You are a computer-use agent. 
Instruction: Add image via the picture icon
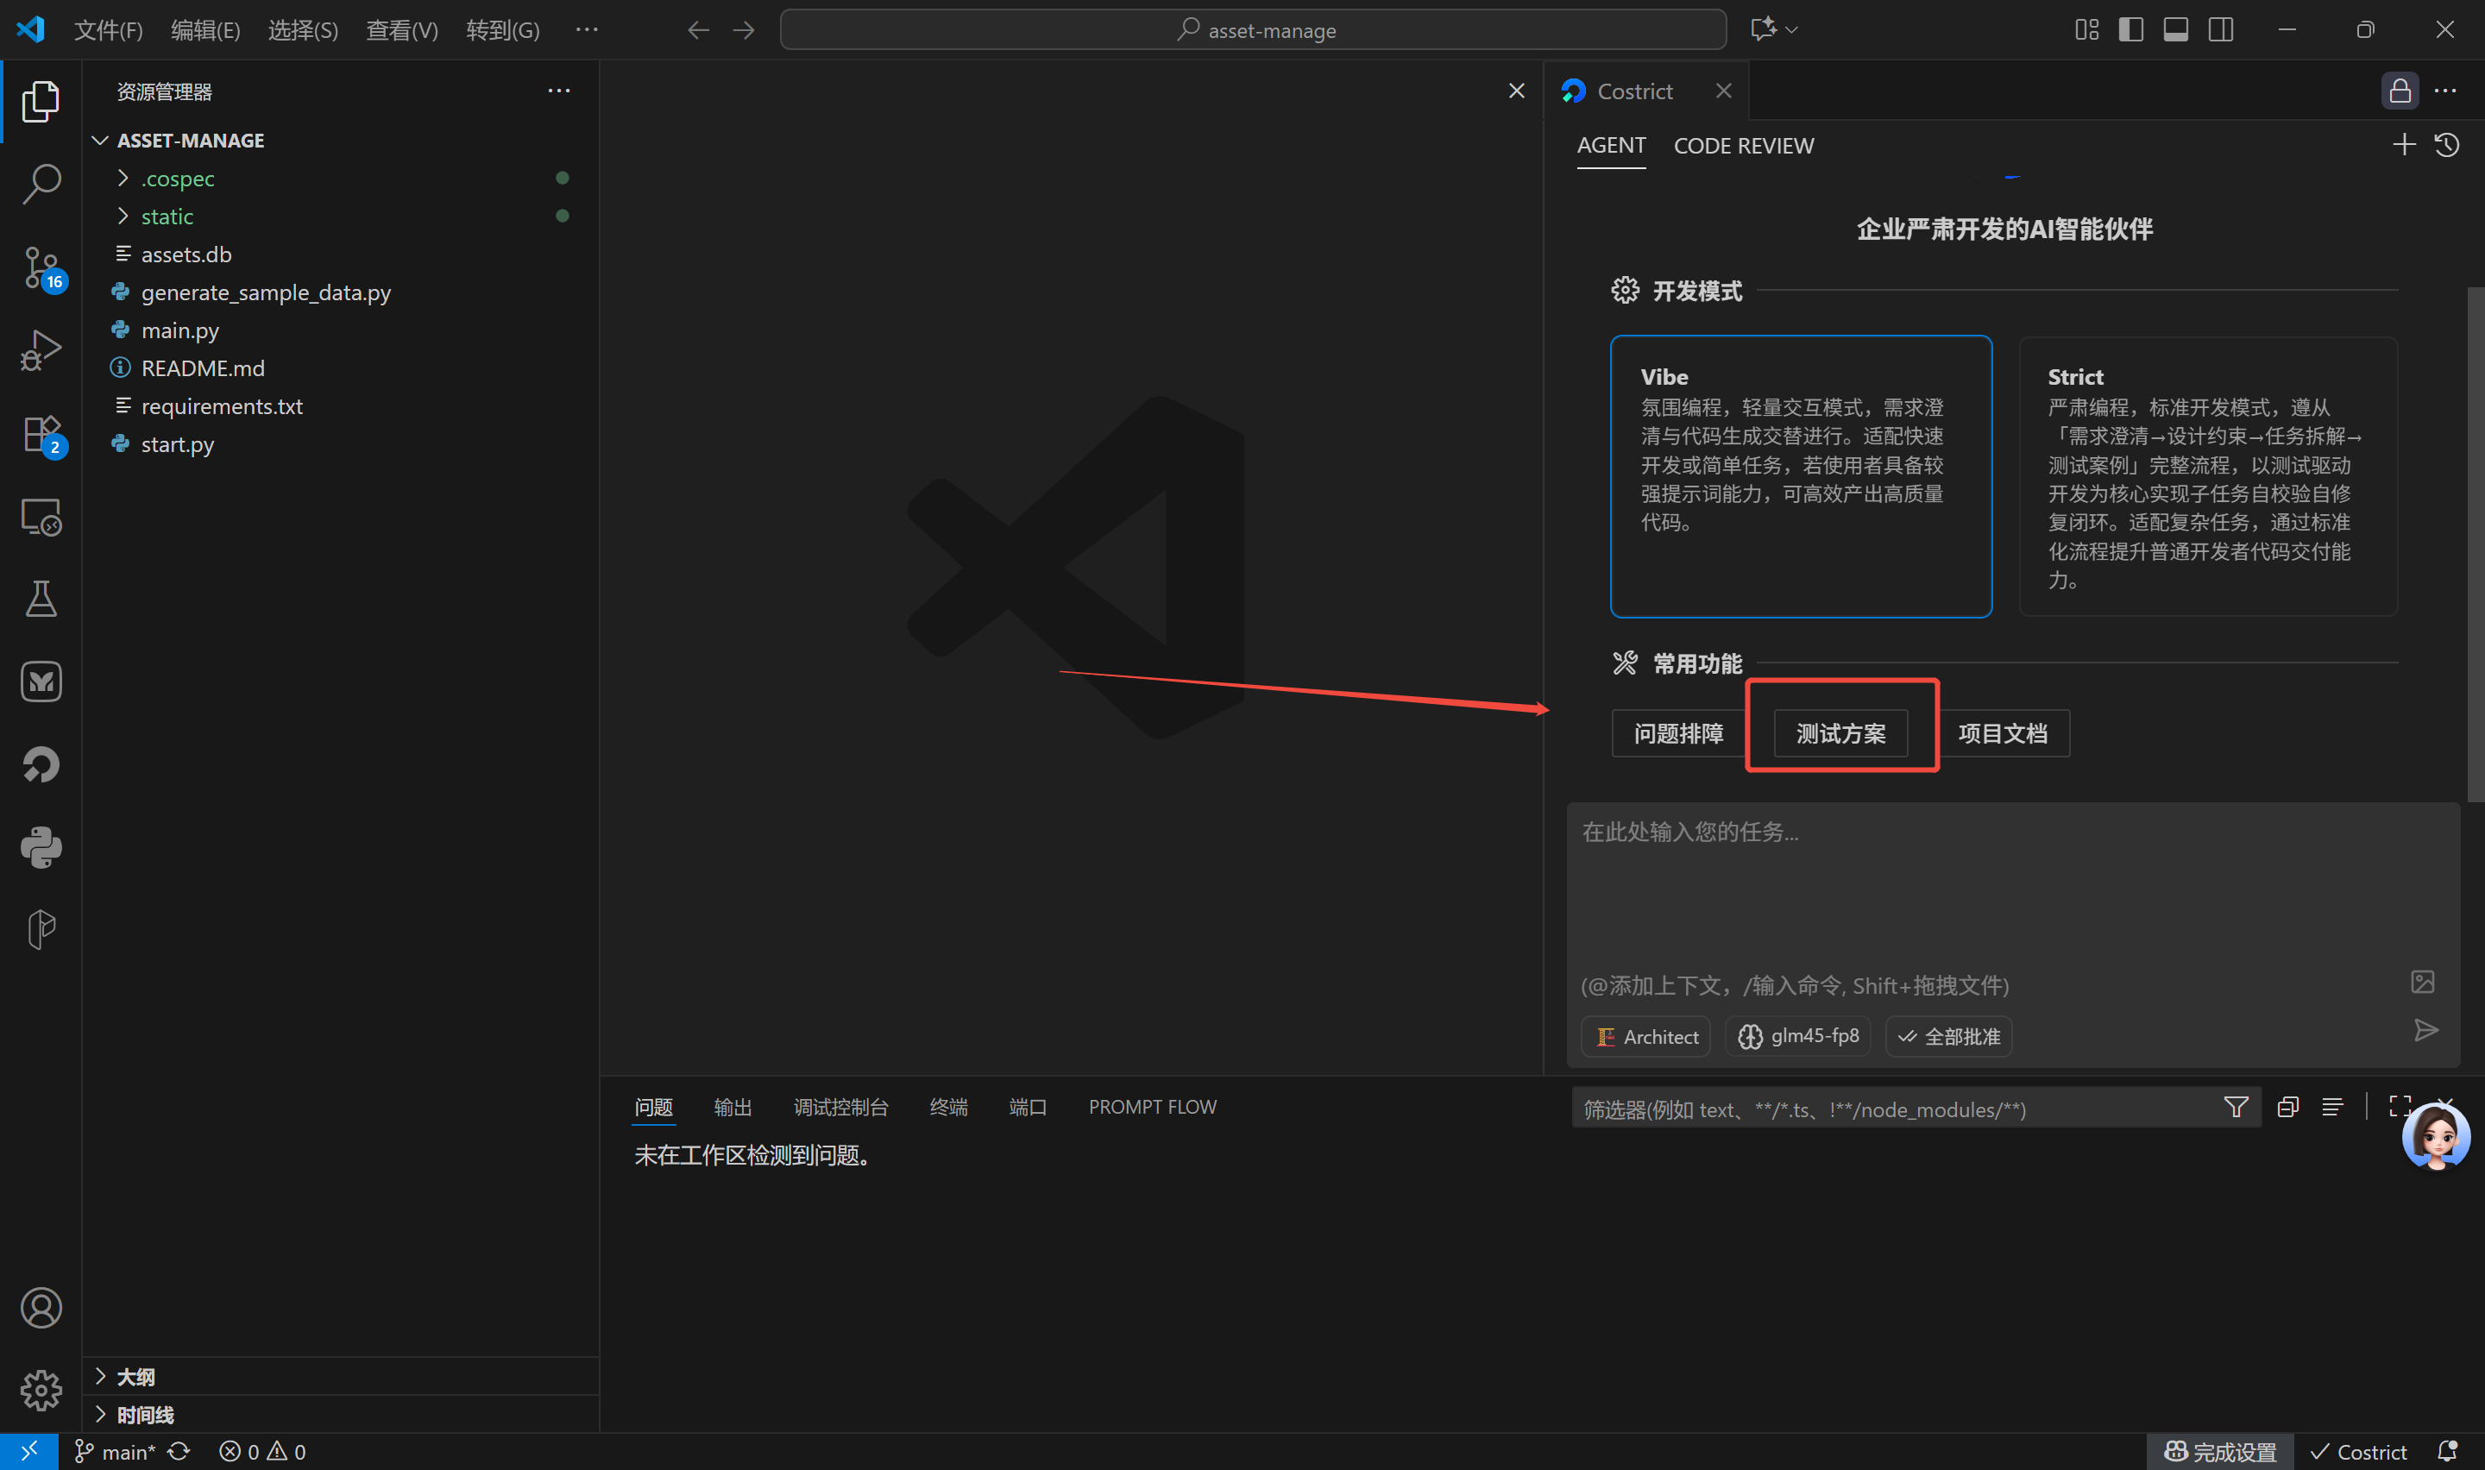tap(2423, 982)
